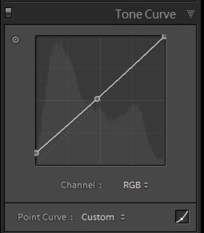Select the raised black point handle
This screenshot has height=233, width=204.
click(x=37, y=153)
